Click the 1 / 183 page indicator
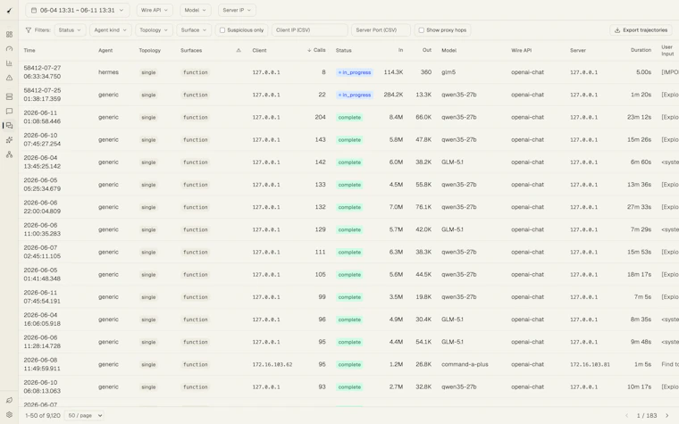Image resolution: width=679 pixels, height=424 pixels. click(x=647, y=416)
